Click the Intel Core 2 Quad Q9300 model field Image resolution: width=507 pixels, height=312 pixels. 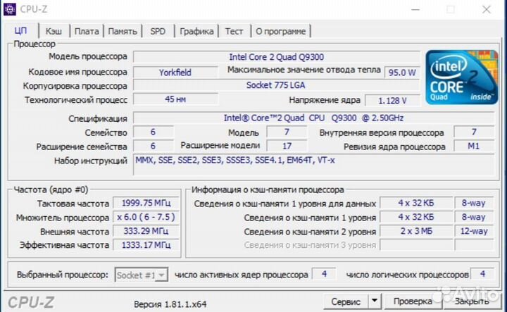[277, 57]
